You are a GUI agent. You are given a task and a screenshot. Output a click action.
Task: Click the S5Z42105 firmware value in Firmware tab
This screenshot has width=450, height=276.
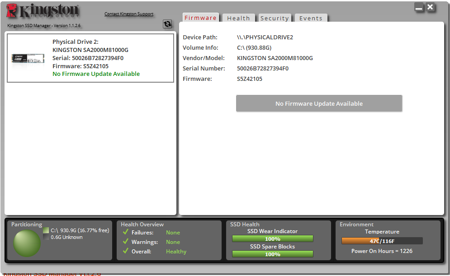tap(250, 79)
